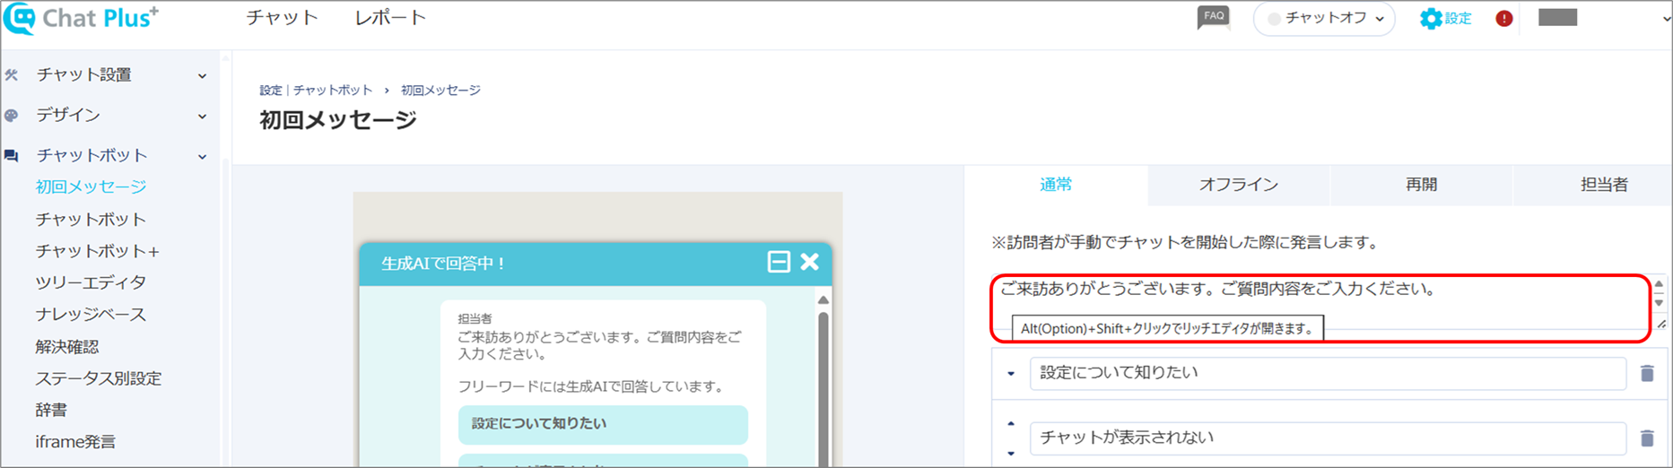Screen dimensions: 1673x468
Task: Delete the 設定について知りたい option row
Action: coord(1647,373)
